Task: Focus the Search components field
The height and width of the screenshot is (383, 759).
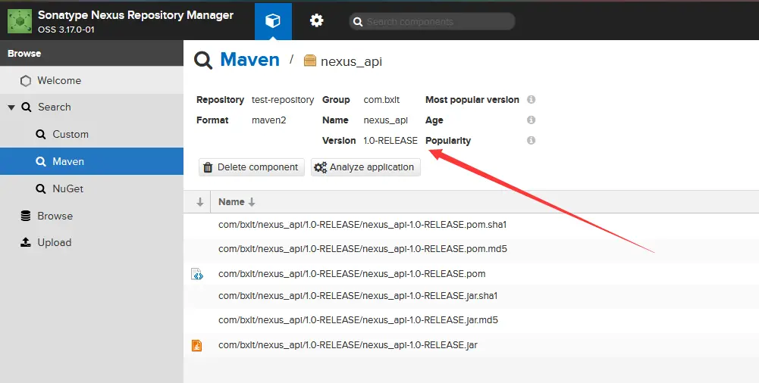Action: click(432, 22)
